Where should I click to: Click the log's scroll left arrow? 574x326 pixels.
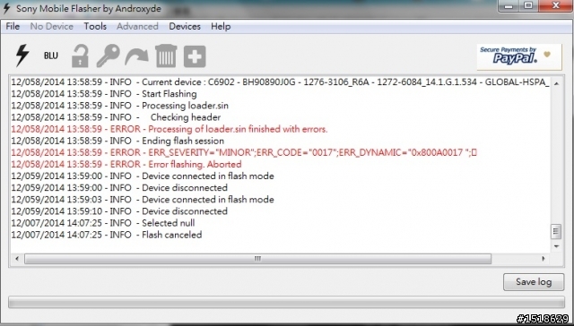(17, 259)
